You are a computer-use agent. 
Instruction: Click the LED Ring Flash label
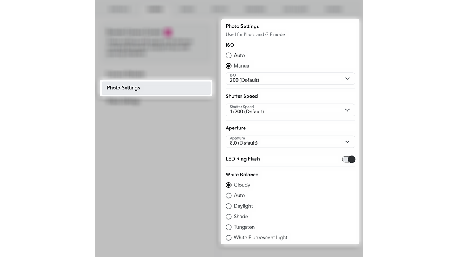[x=243, y=159]
